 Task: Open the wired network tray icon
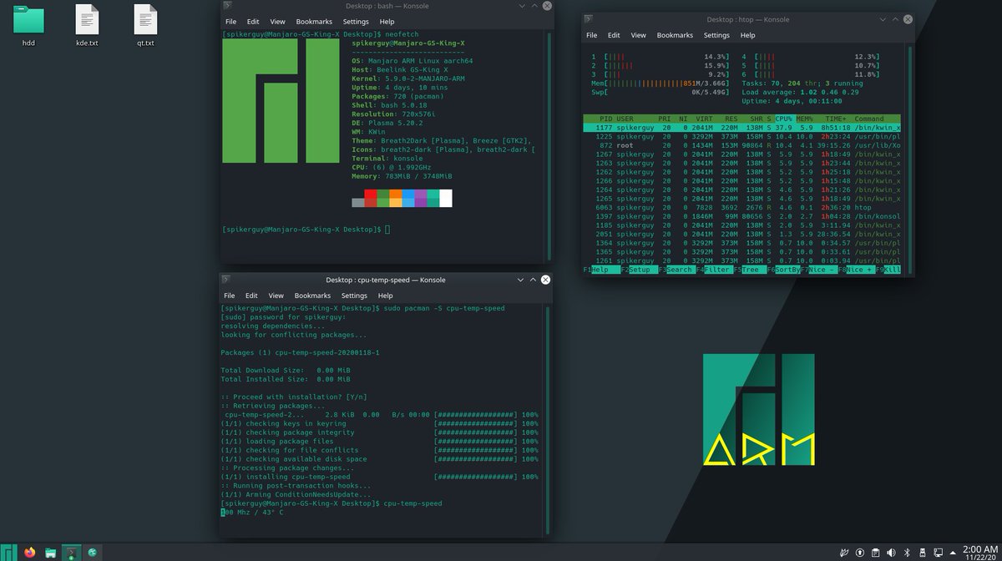tap(939, 553)
